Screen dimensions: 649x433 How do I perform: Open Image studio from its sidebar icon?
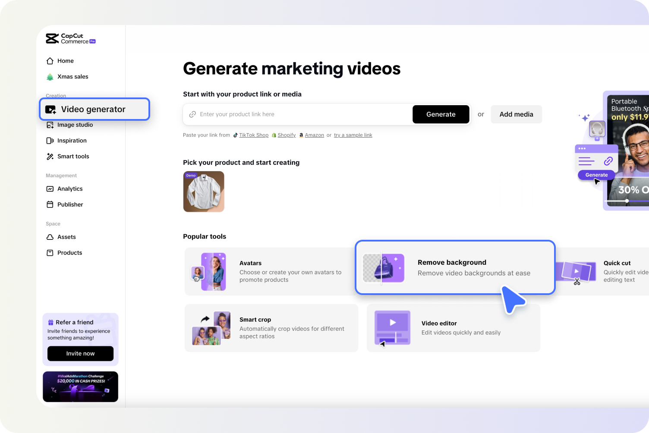pos(50,125)
